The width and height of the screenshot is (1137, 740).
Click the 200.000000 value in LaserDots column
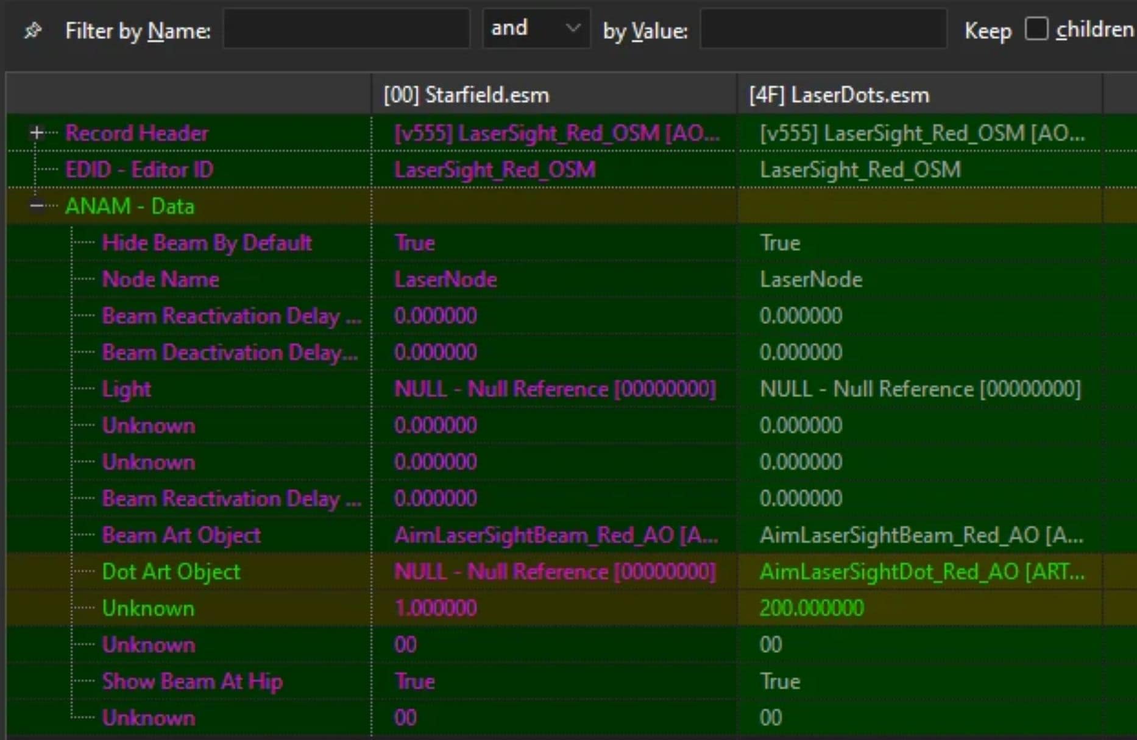(x=811, y=608)
